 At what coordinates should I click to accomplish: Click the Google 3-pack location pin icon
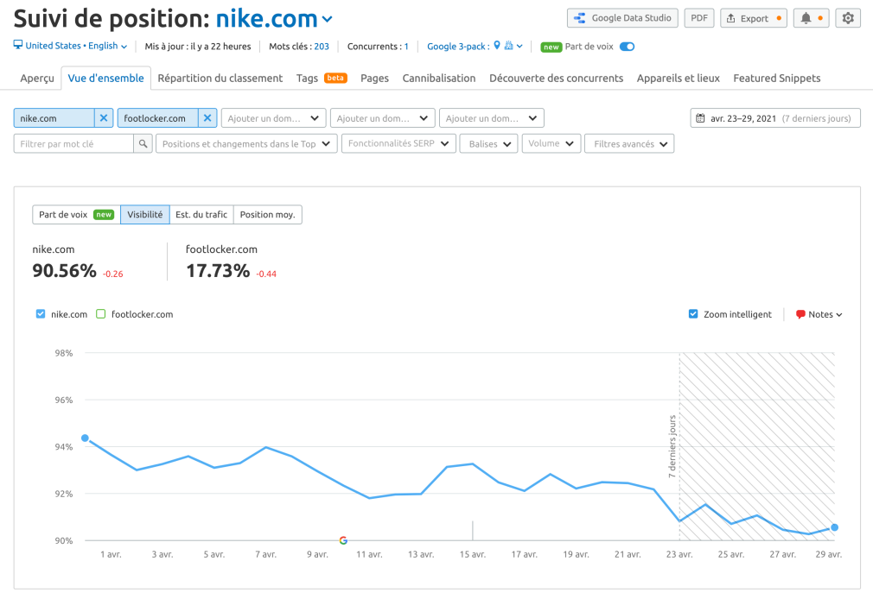[497, 45]
